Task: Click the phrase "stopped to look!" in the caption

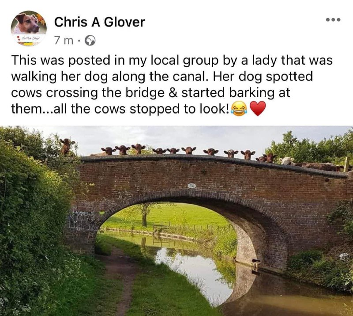Action: (180, 109)
